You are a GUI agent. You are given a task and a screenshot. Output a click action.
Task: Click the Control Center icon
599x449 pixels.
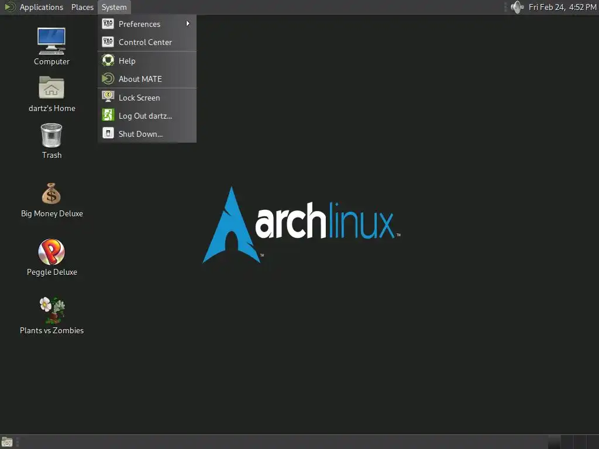click(x=108, y=42)
